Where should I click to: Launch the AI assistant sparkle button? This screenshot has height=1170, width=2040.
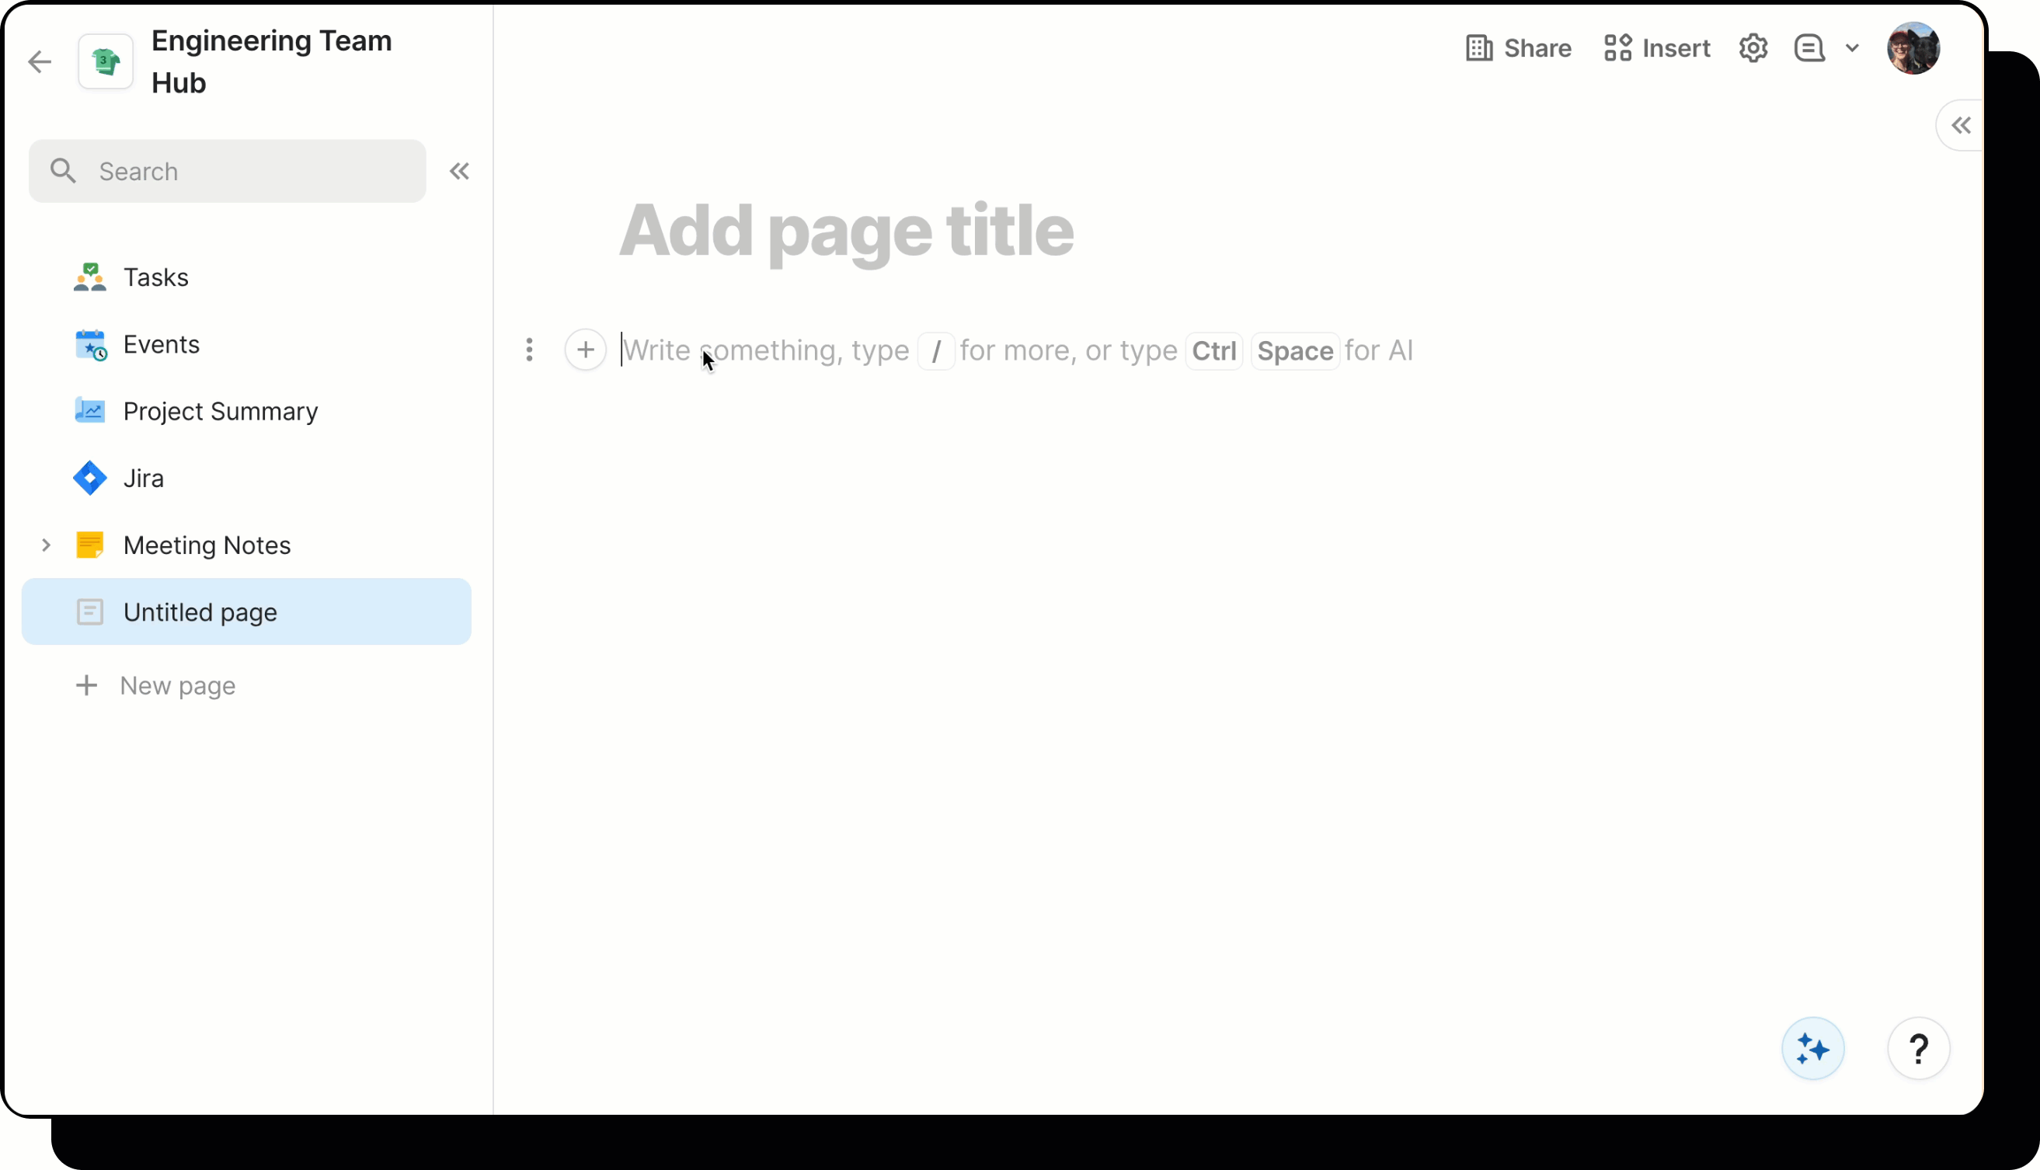(x=1812, y=1049)
